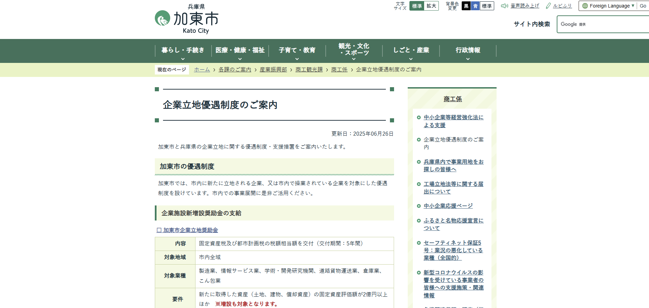The width and height of the screenshot is (649, 308).
Task: Open the 行政情報 menu
Action: tap(468, 50)
